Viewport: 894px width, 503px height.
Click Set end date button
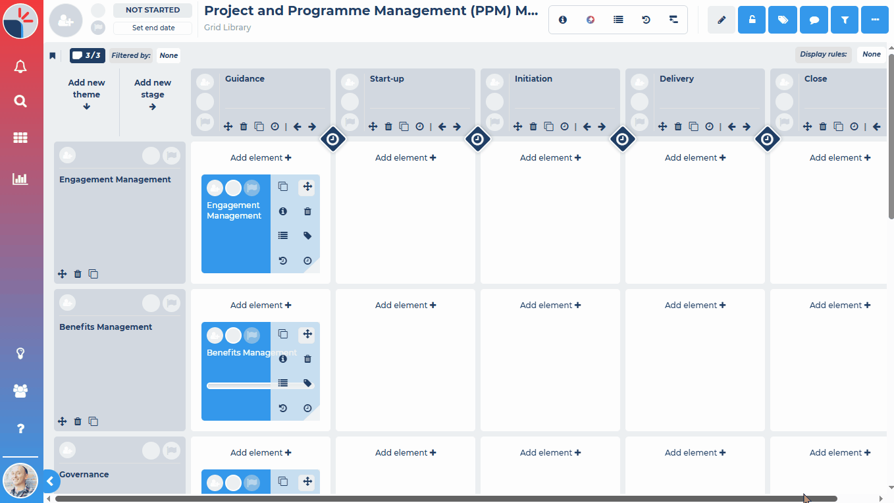click(153, 28)
